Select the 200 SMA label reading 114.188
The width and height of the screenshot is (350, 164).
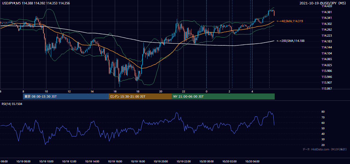291,41
